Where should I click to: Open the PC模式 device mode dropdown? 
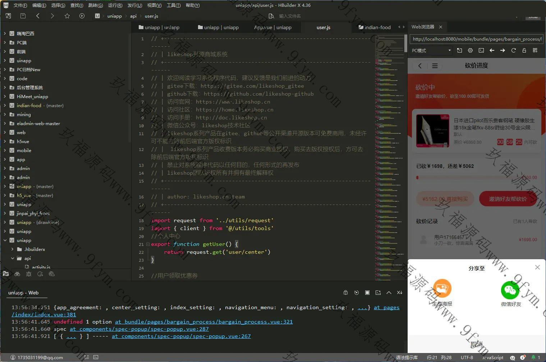(431, 50)
